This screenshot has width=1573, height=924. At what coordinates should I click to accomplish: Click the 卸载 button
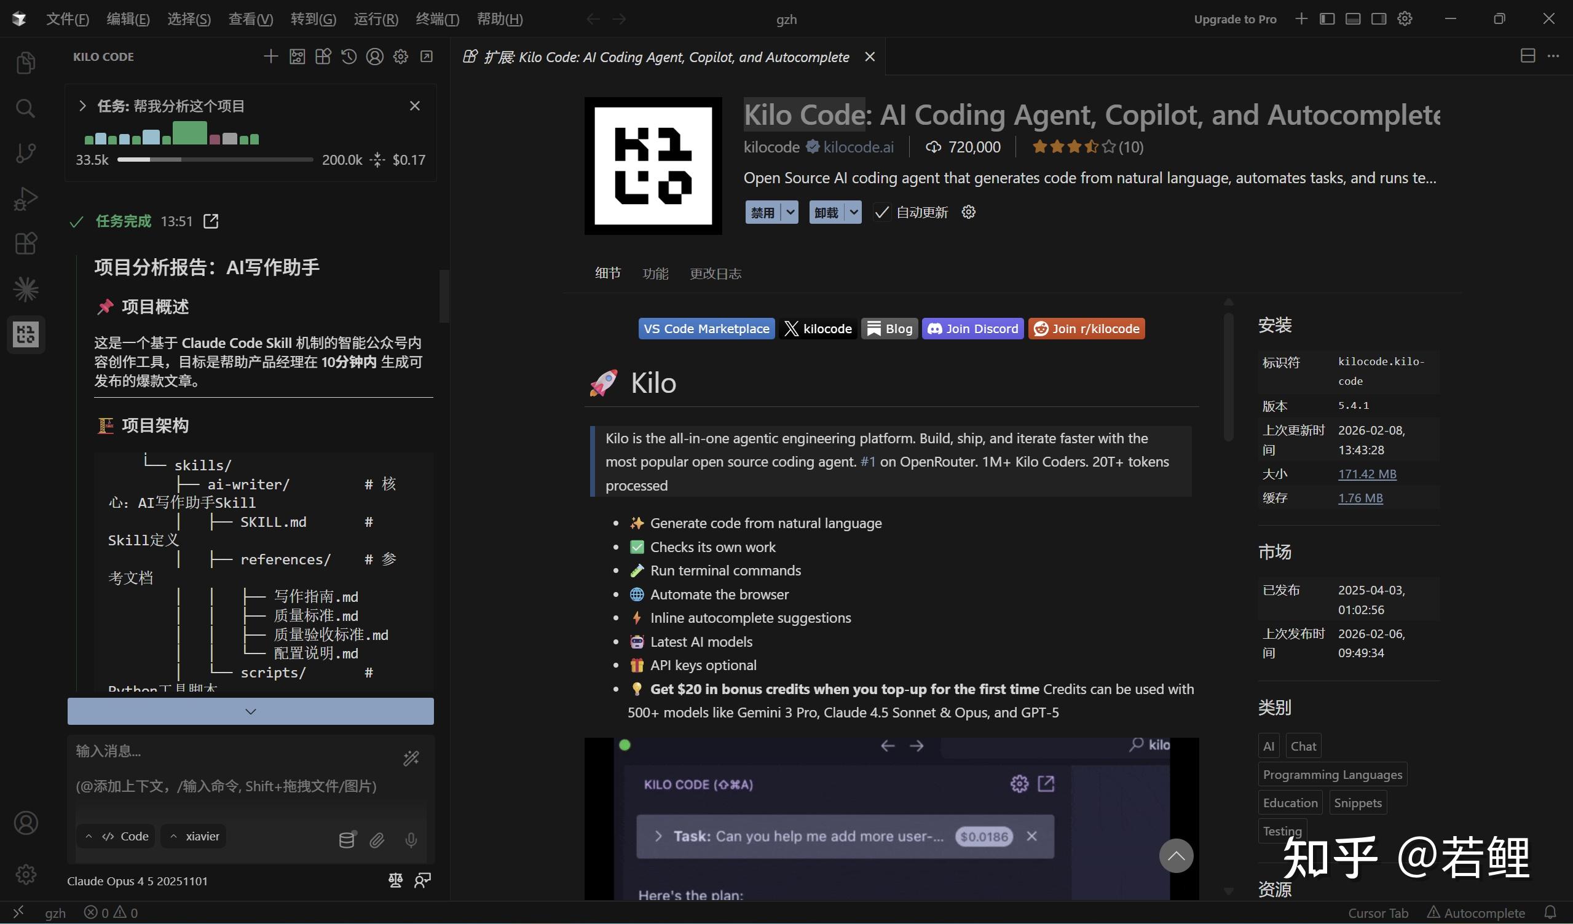coord(826,212)
